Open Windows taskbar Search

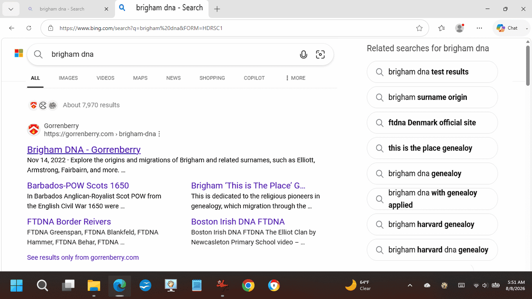pos(42,286)
